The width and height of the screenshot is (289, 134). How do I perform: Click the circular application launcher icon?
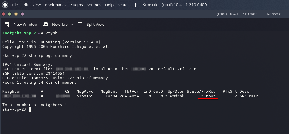coord(5,5)
